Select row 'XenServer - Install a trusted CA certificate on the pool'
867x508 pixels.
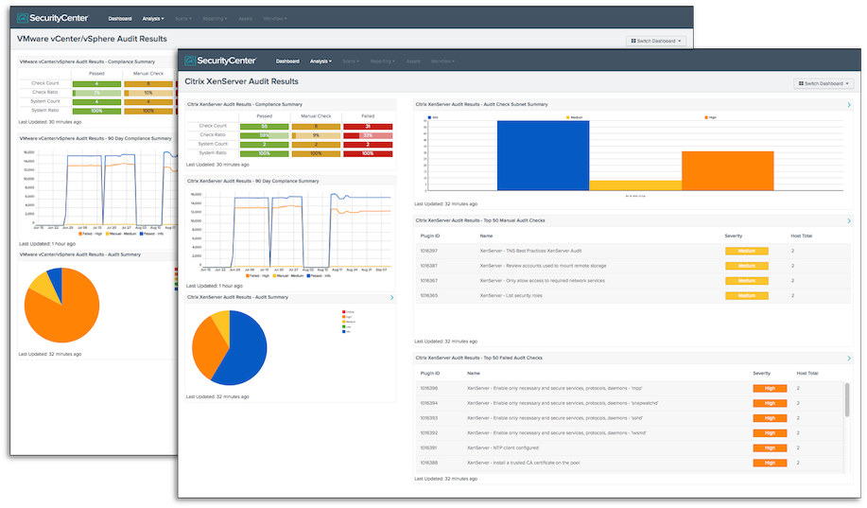630,464
